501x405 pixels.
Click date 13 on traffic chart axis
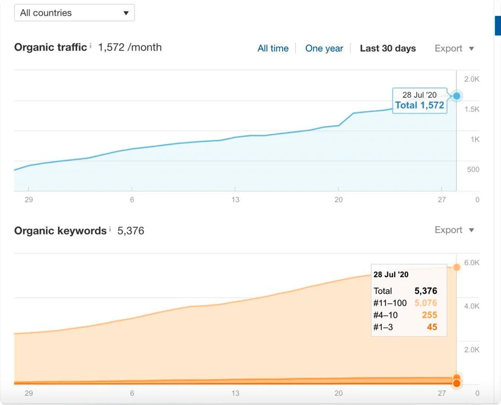point(235,200)
